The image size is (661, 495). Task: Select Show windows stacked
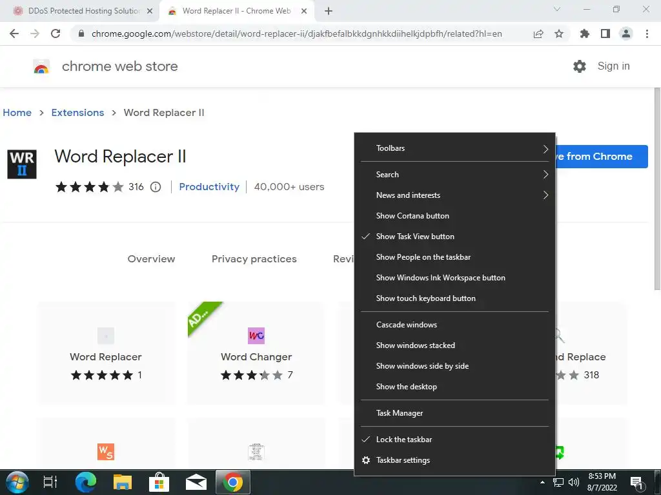(x=454, y=345)
